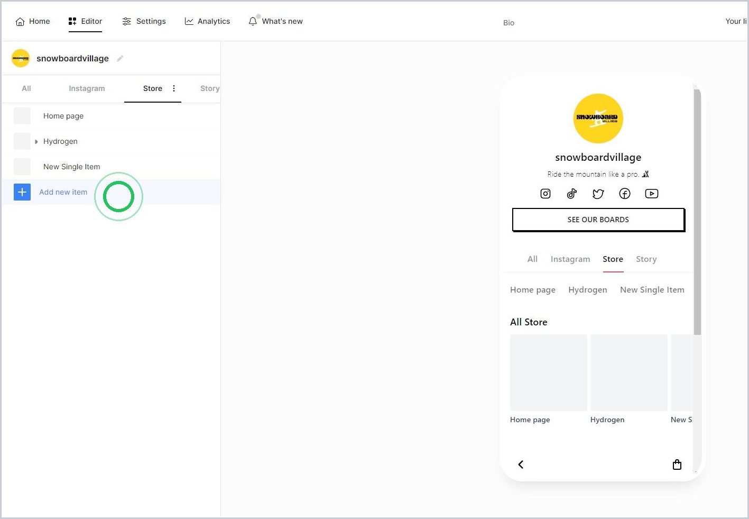
Task: Select the Instagram tab in phone preview
Action: [570, 259]
